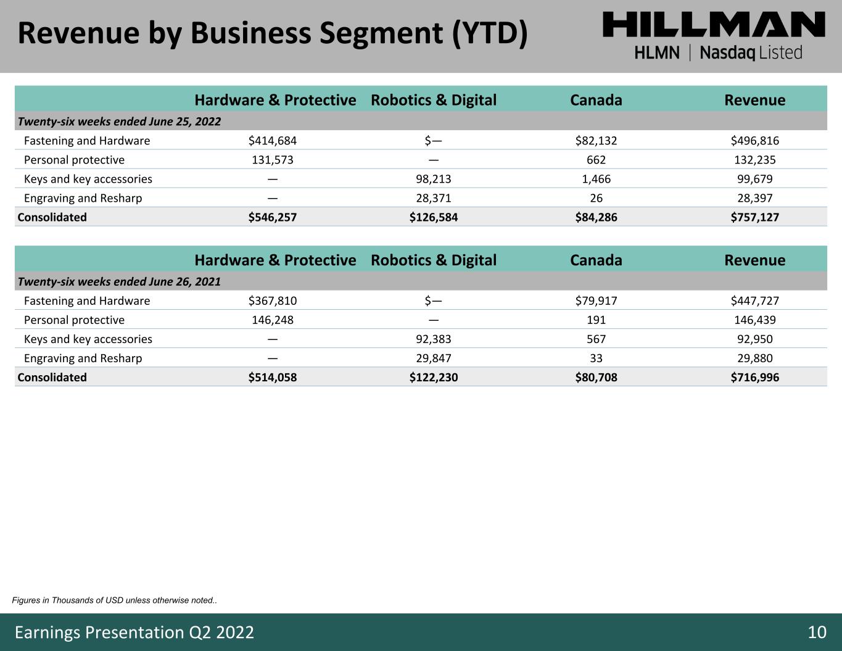Click the Earnings Presentation Q2 2022 footer
842x651 pixels.
(134, 632)
